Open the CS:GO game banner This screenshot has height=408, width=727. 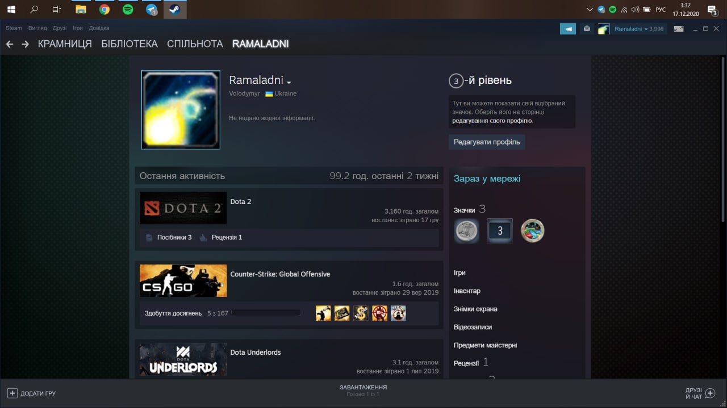coord(183,280)
